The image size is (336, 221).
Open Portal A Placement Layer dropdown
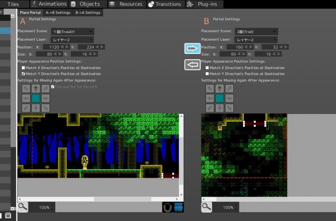click(72, 40)
